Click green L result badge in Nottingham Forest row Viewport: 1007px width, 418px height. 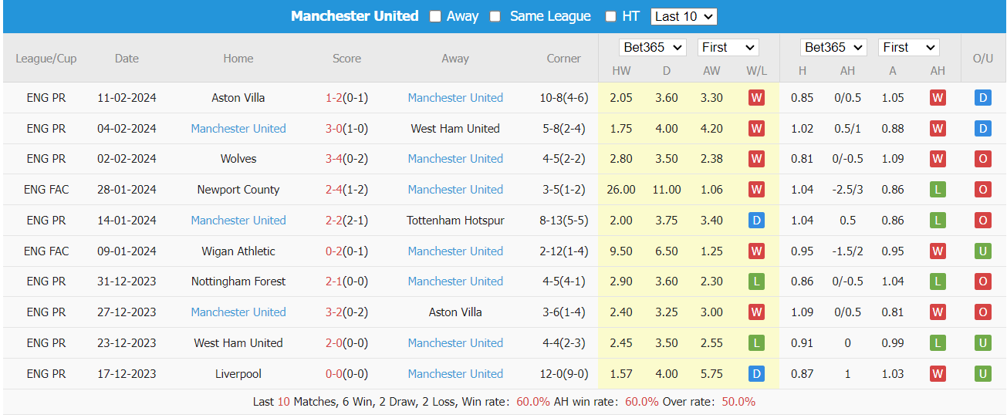756,281
